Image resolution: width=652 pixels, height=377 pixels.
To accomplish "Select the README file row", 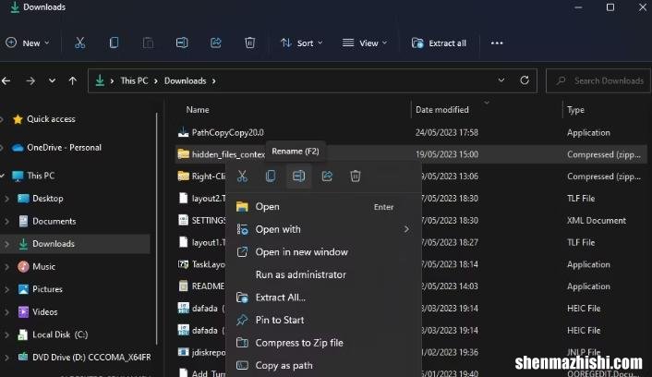I will [412, 286].
